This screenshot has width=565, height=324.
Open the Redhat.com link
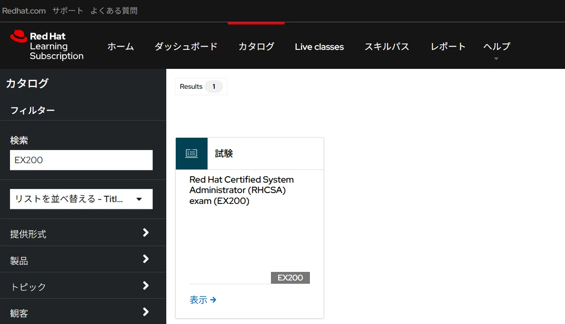point(24,11)
